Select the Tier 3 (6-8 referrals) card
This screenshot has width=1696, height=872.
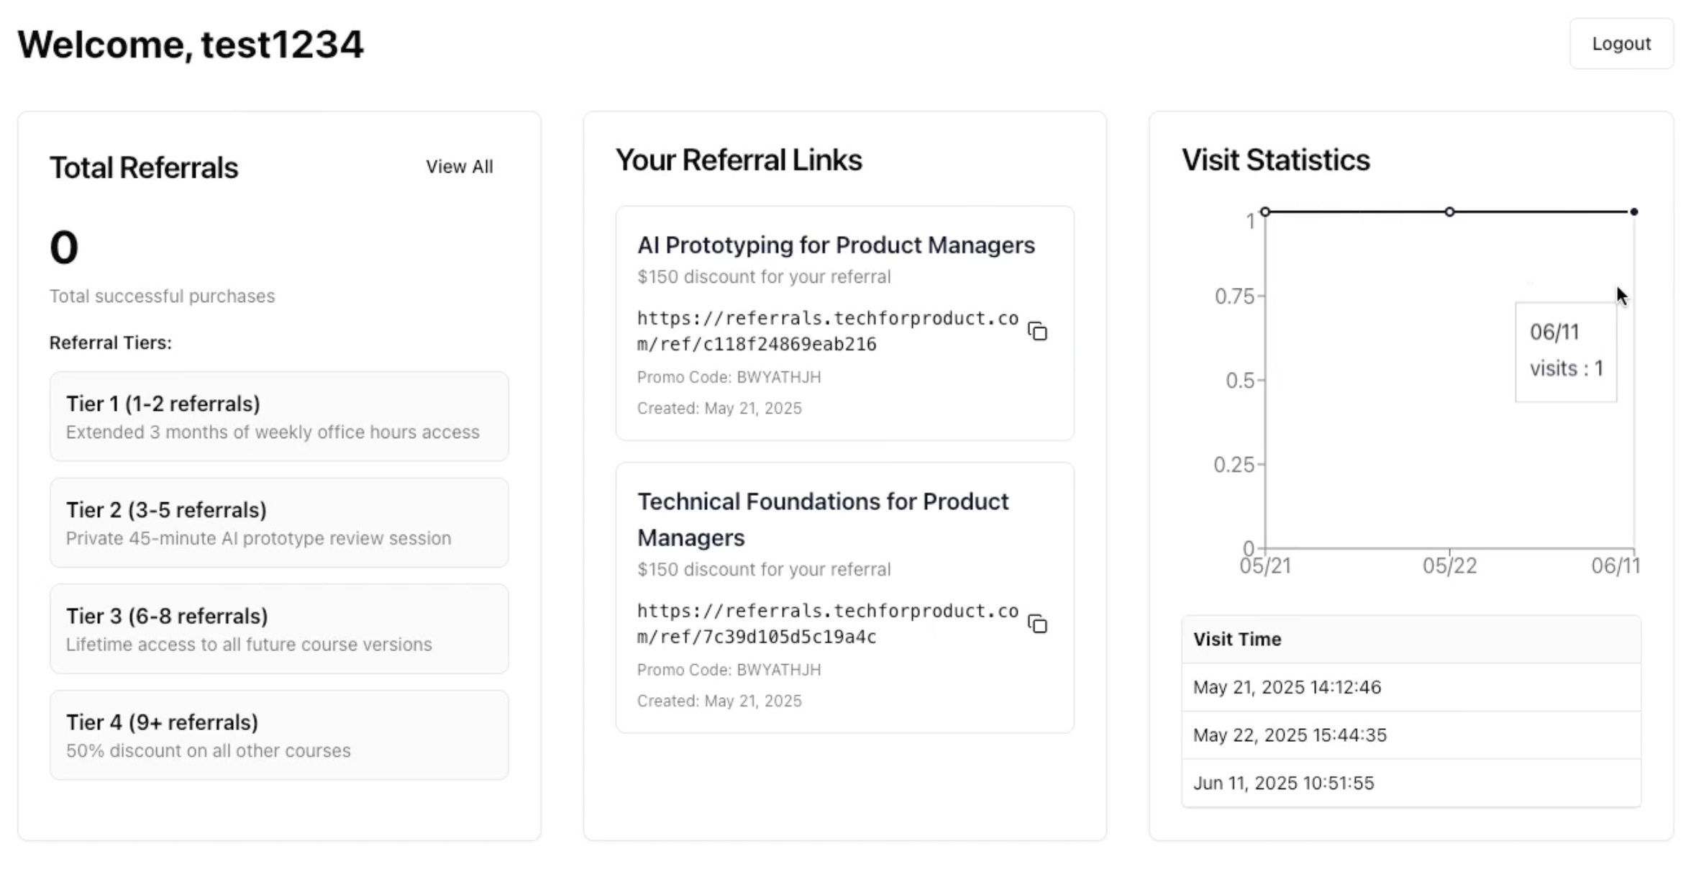tap(279, 629)
